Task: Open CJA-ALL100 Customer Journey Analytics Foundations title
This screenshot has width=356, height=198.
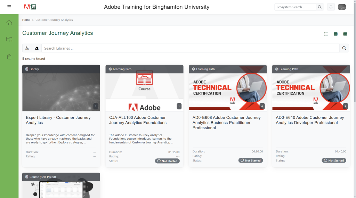Action: [137, 120]
